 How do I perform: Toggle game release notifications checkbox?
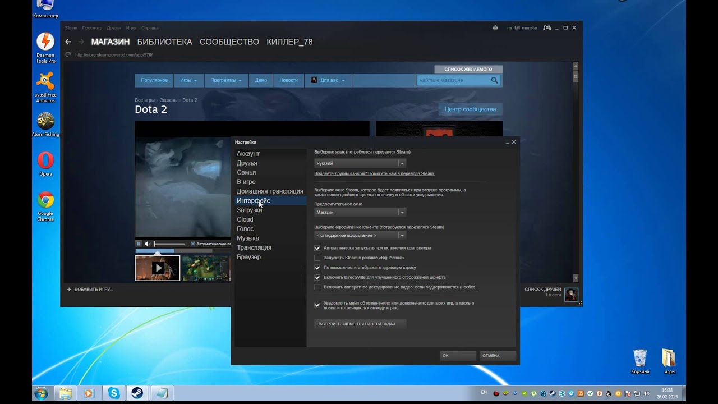317,305
